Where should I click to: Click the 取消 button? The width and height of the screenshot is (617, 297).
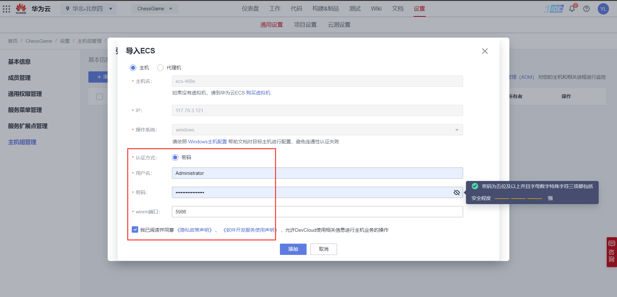(324, 249)
